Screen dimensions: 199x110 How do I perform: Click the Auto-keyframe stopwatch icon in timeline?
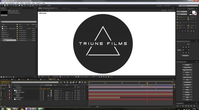pos(82,82)
